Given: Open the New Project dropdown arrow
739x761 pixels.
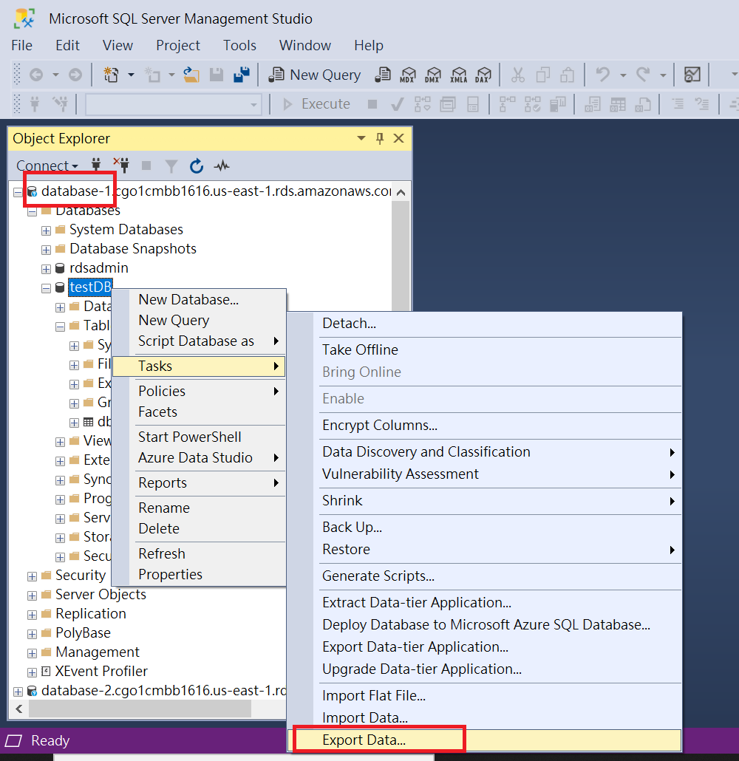Looking at the screenshot, I should (x=131, y=75).
